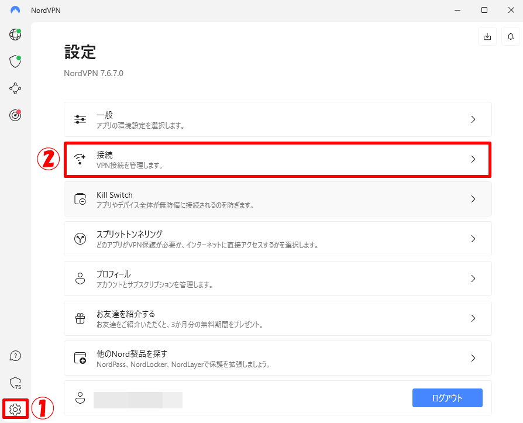Click the NordVPN logo in title bar
The image size is (523, 423).
click(15, 10)
